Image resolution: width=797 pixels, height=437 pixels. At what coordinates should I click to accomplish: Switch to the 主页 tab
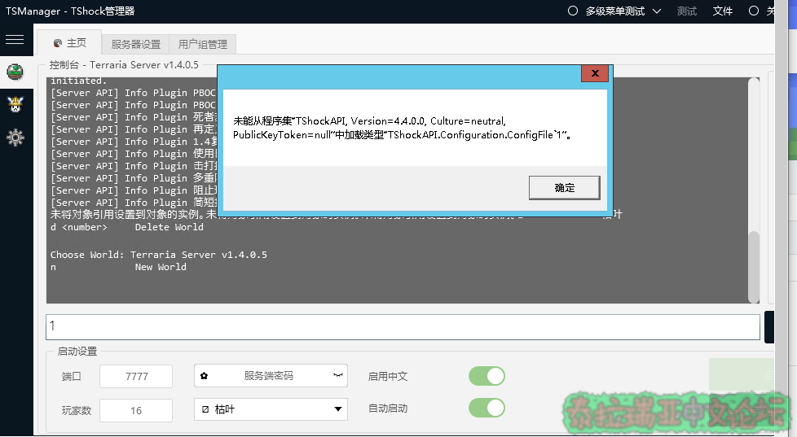tap(69, 43)
